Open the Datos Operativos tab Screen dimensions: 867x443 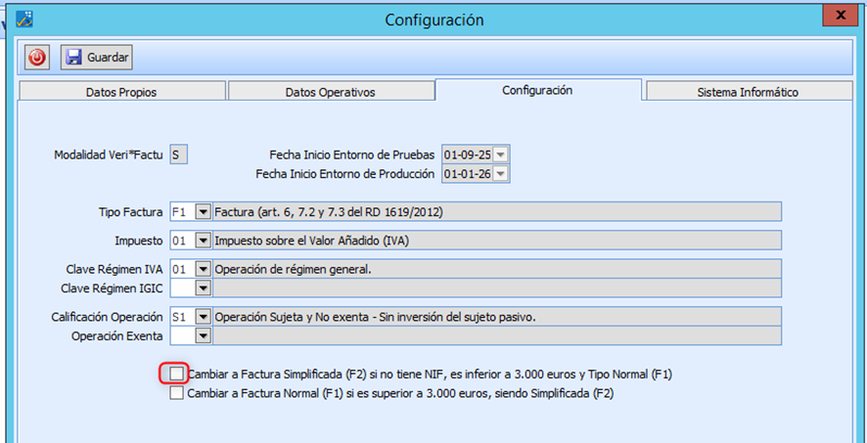coord(330,92)
